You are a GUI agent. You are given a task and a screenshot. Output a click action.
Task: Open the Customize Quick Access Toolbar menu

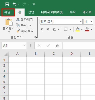pos(34,4)
